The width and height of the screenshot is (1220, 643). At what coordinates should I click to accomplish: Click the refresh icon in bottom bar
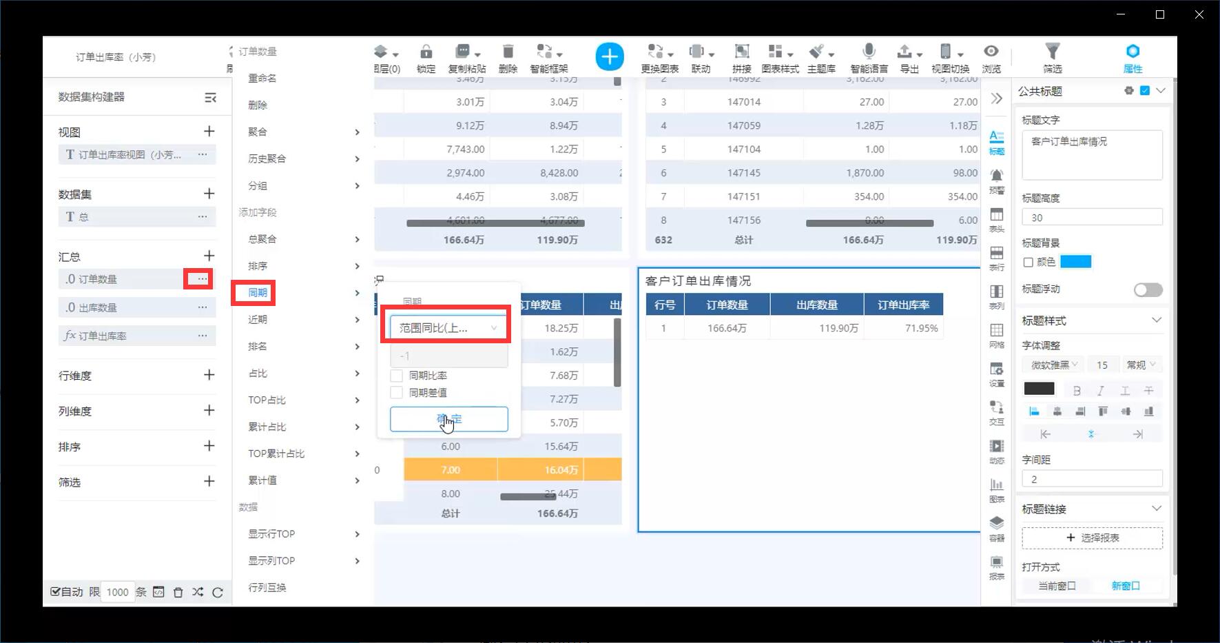pos(218,592)
